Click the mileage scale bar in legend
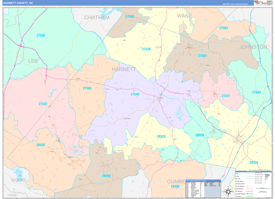275x199 pixels. tap(263, 188)
